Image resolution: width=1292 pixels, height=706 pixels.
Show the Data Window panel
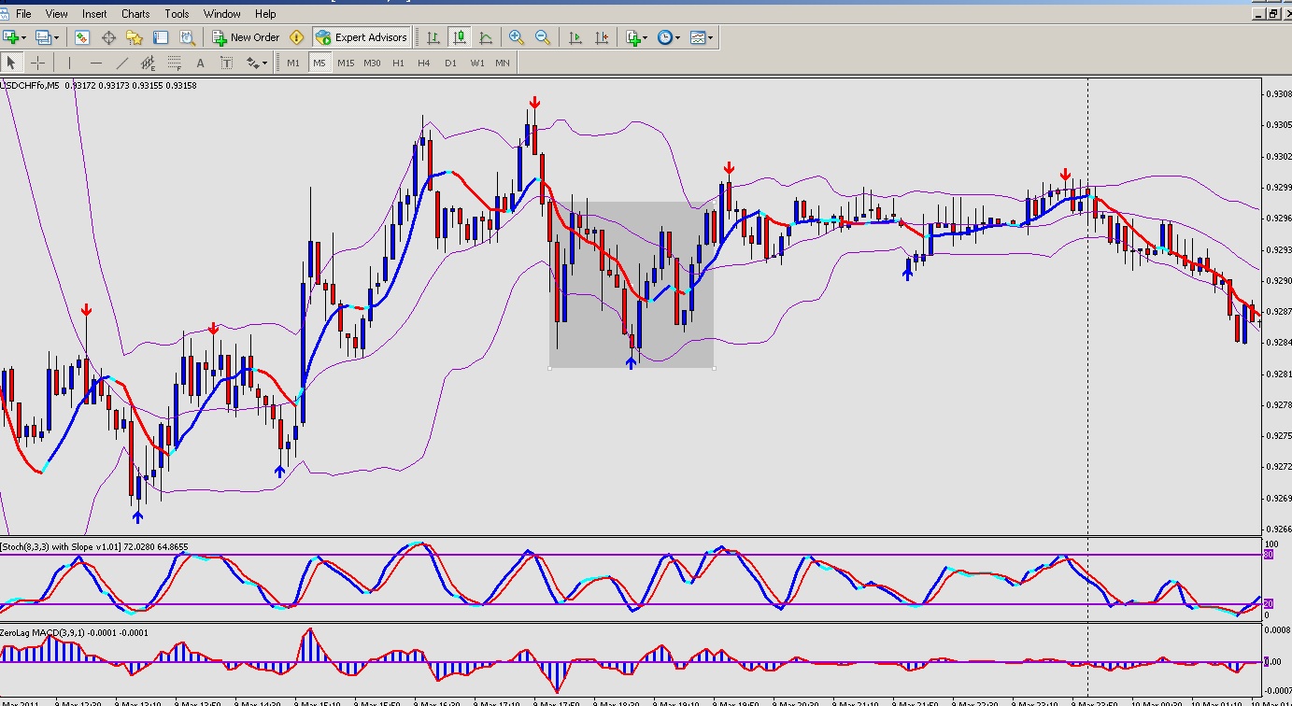(108, 37)
